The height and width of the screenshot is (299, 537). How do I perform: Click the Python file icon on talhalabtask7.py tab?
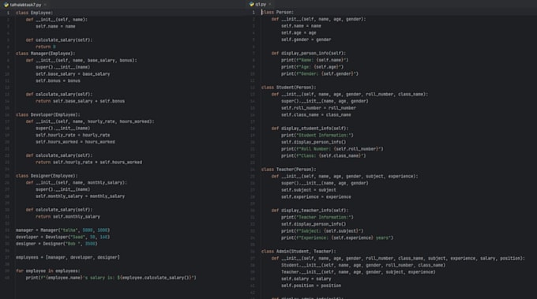(x=6, y=5)
